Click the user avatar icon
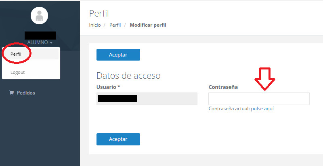This screenshot has width=323, height=166. point(40,16)
